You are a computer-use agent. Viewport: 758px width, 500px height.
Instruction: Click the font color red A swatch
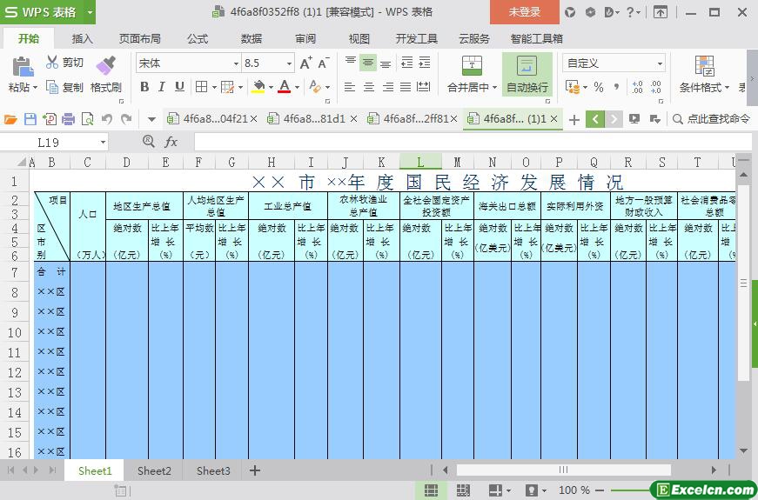coord(284,87)
